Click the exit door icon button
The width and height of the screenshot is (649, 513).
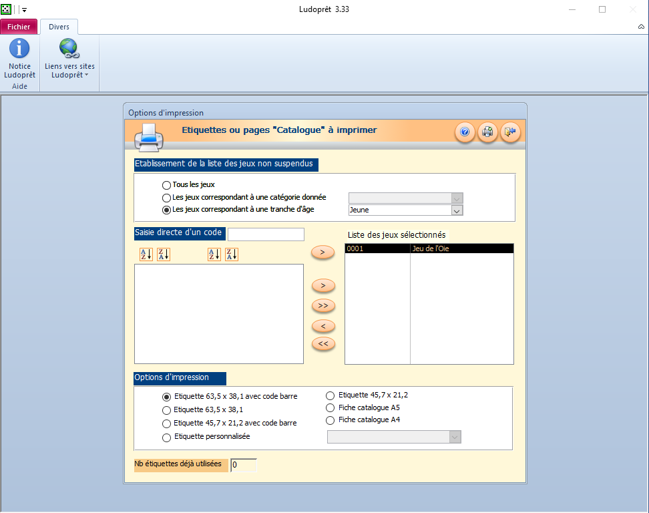tap(509, 132)
